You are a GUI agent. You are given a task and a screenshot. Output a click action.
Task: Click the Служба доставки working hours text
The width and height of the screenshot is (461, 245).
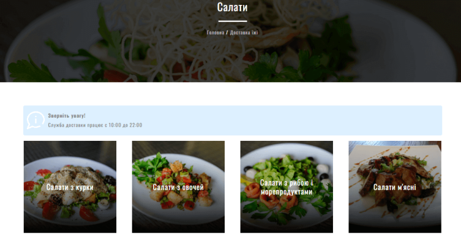point(95,125)
